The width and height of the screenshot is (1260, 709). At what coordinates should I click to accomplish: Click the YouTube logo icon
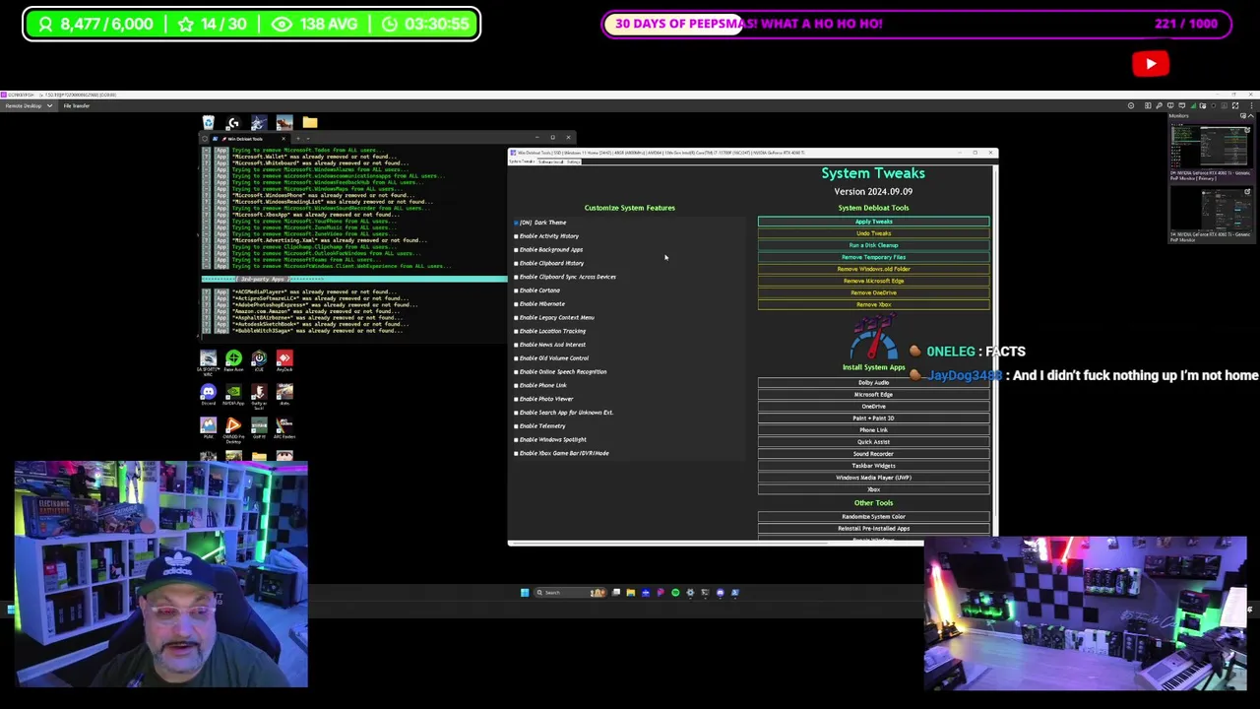click(x=1151, y=64)
